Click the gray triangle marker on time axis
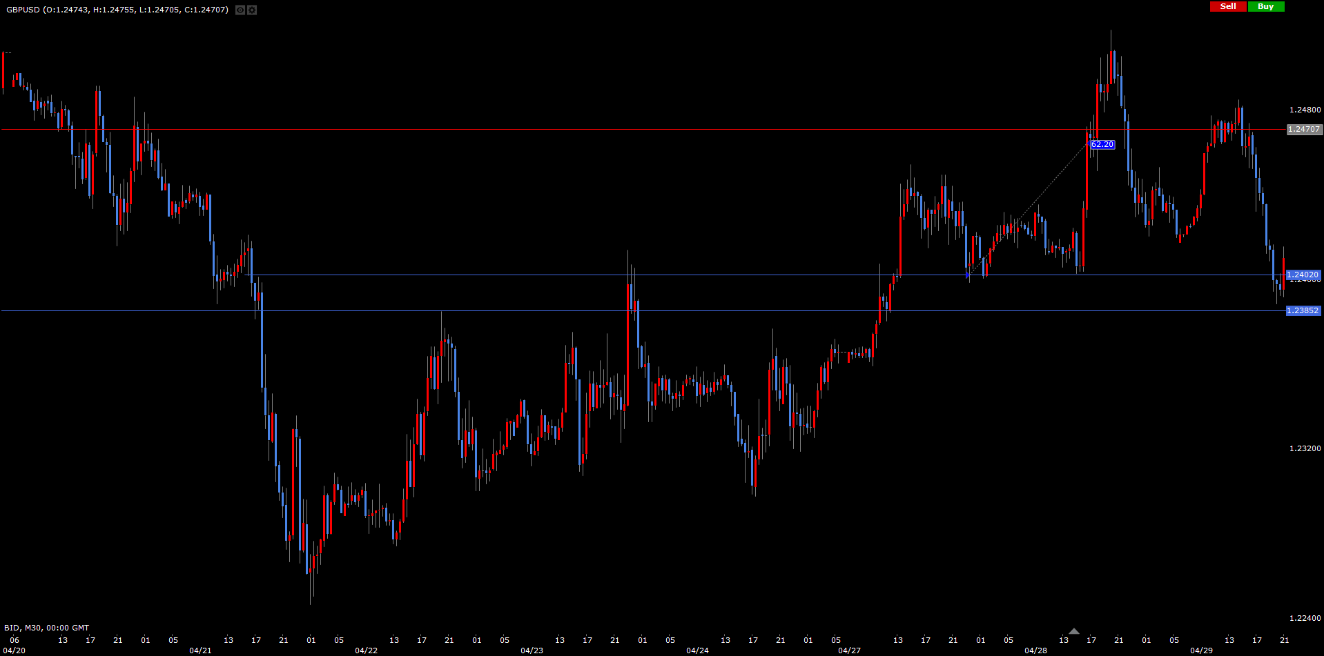This screenshot has width=1324, height=656. pos(1073,631)
